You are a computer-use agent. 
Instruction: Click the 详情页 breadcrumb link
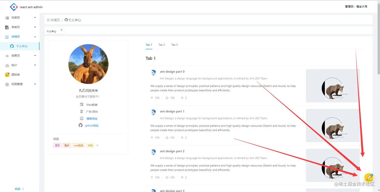point(54,20)
